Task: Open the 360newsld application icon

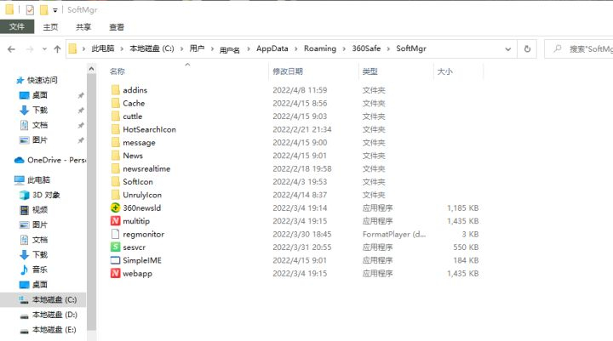Action: click(116, 207)
